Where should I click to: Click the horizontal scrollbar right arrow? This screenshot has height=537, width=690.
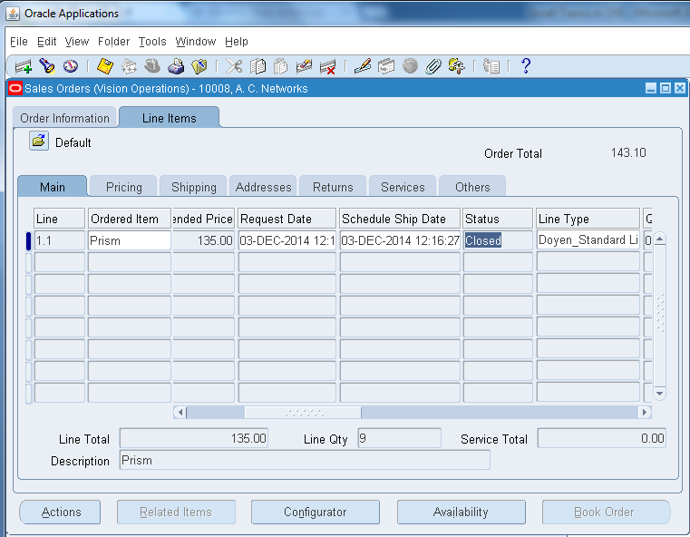coord(645,413)
